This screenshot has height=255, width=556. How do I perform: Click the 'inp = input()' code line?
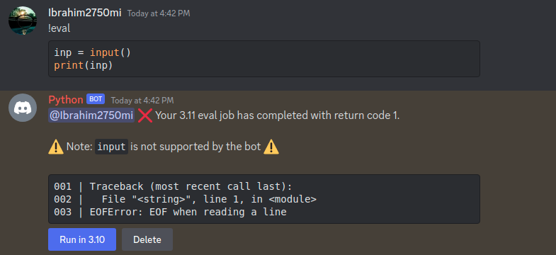(x=93, y=53)
